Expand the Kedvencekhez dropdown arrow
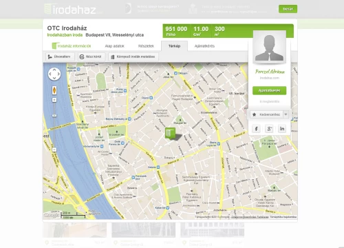344x248 pixels. 286,114
